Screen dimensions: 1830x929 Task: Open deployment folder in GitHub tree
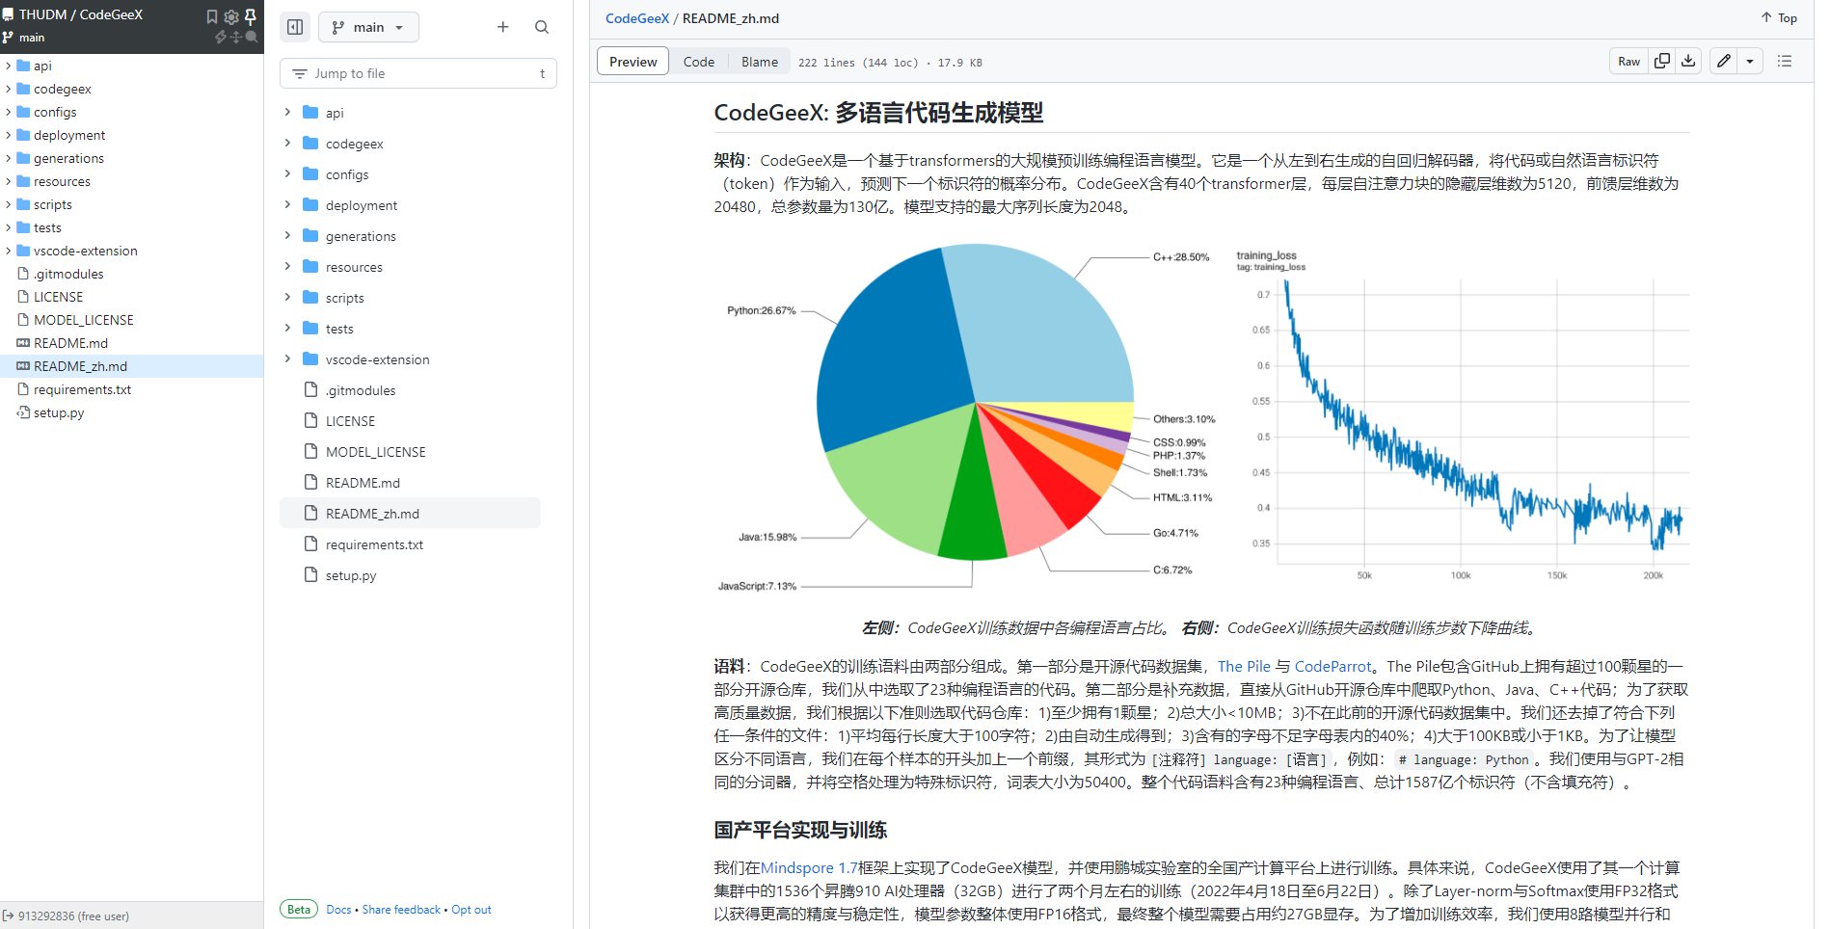(362, 205)
